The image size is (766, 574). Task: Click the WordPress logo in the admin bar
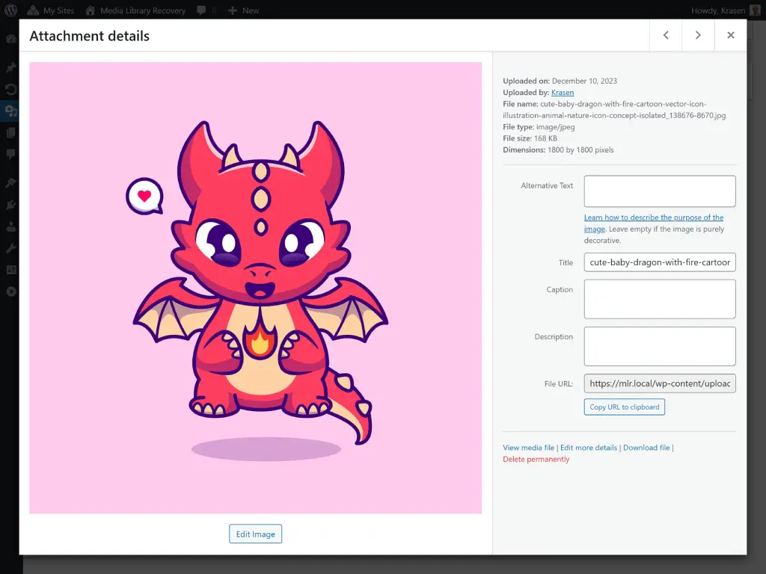coord(10,10)
